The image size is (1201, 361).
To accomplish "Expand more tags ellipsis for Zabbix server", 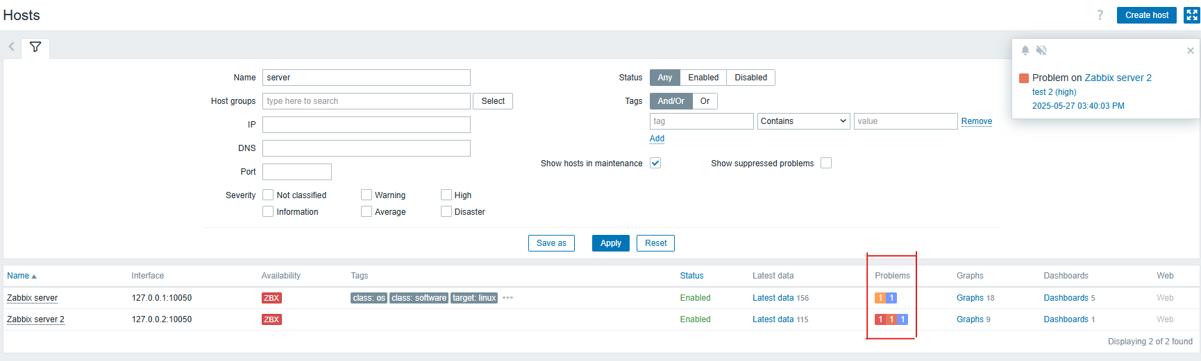I will click(507, 298).
